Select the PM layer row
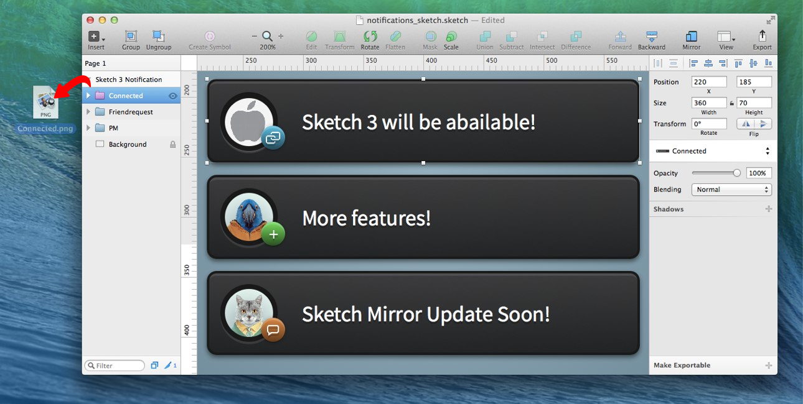The image size is (803, 404). (131, 128)
